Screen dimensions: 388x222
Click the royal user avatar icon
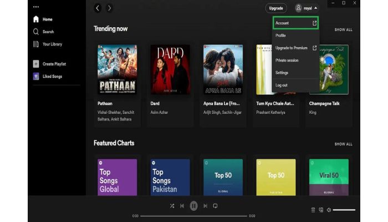coord(298,8)
